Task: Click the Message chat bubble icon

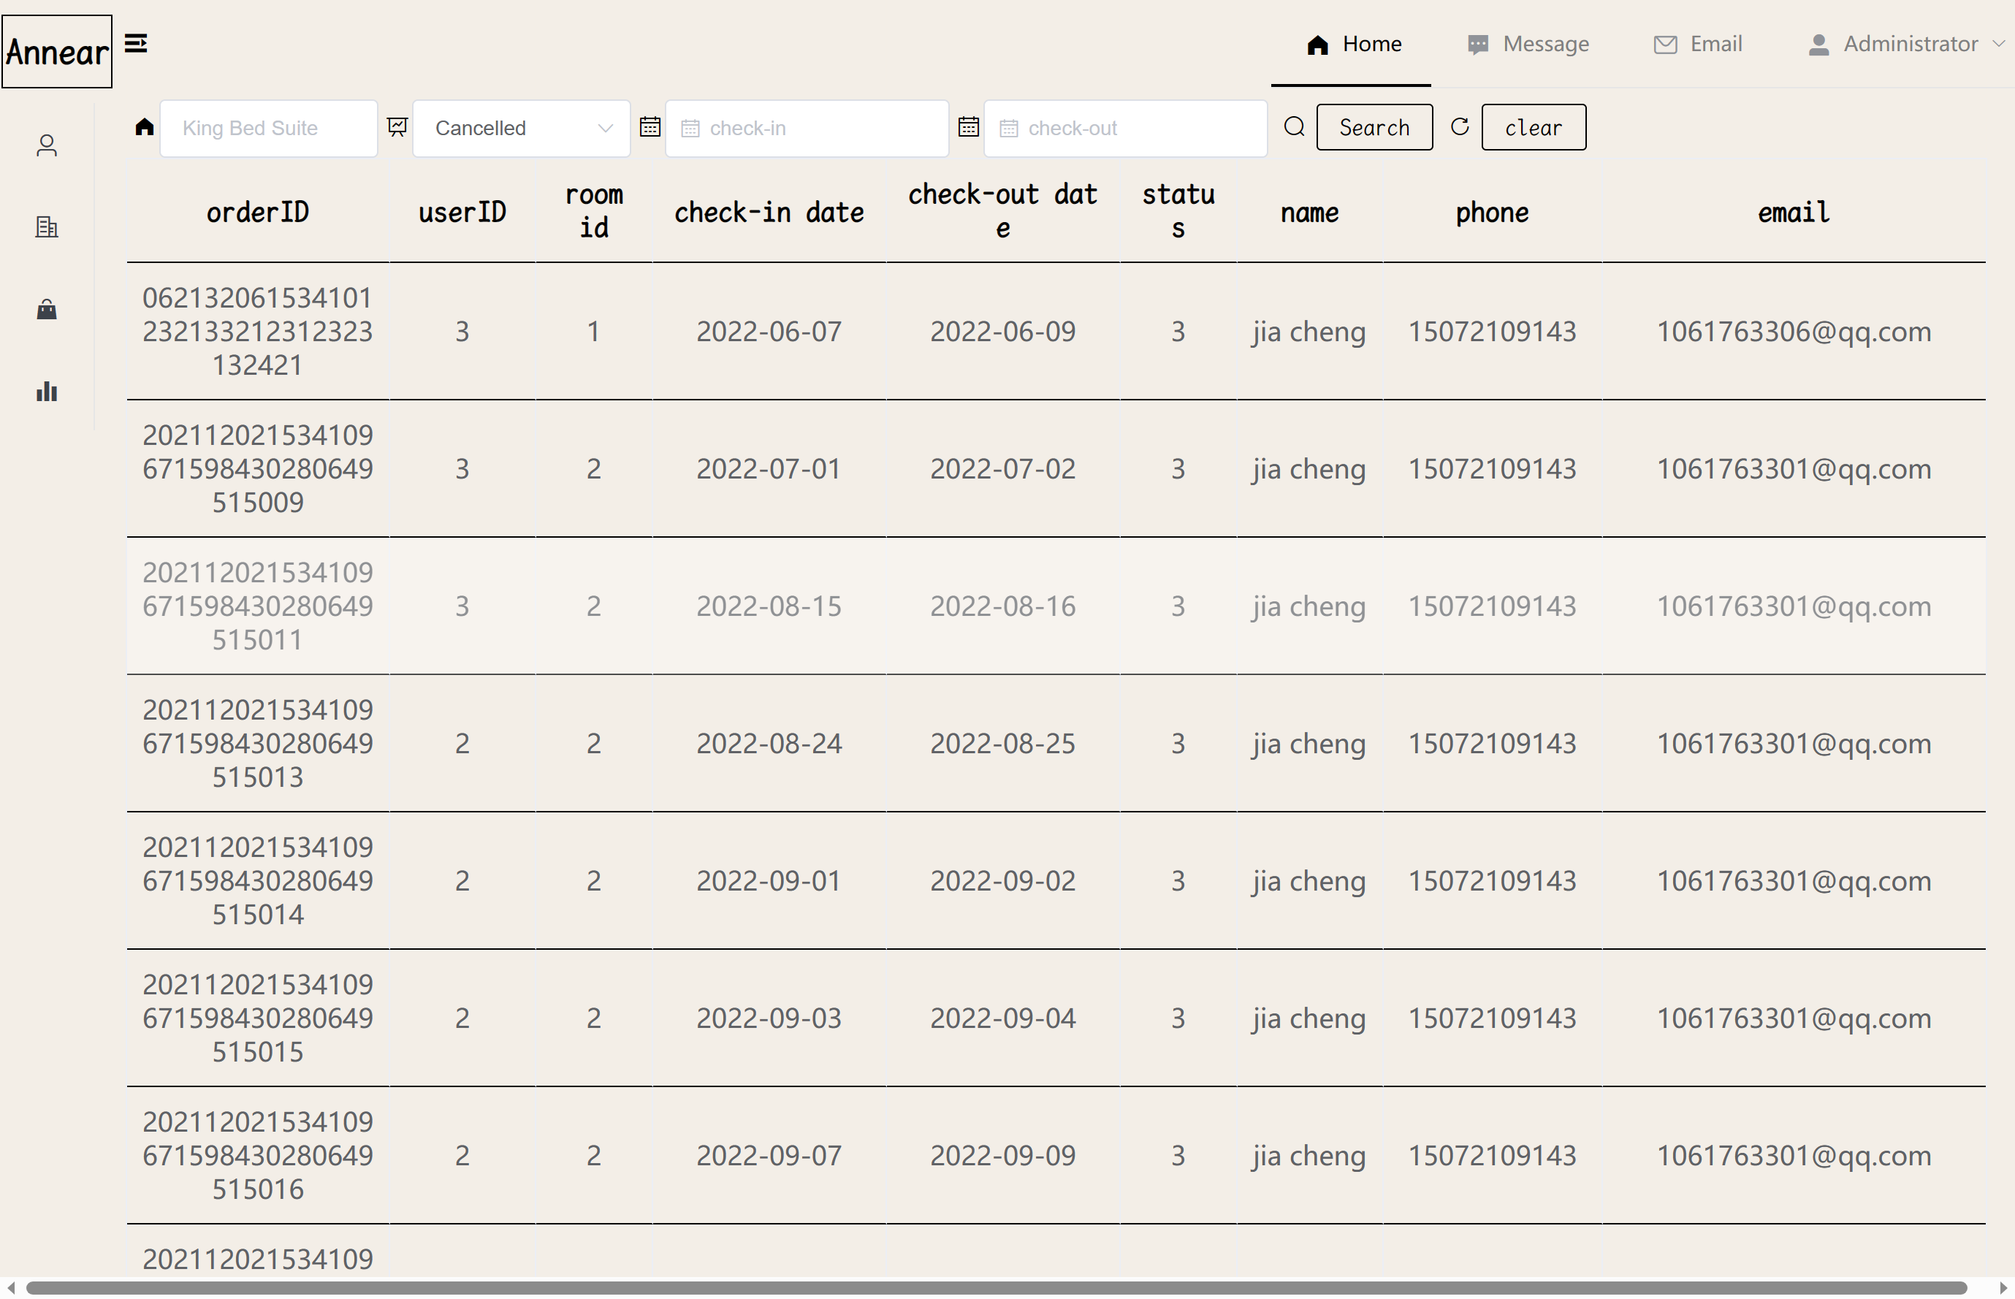Action: [x=1478, y=45]
